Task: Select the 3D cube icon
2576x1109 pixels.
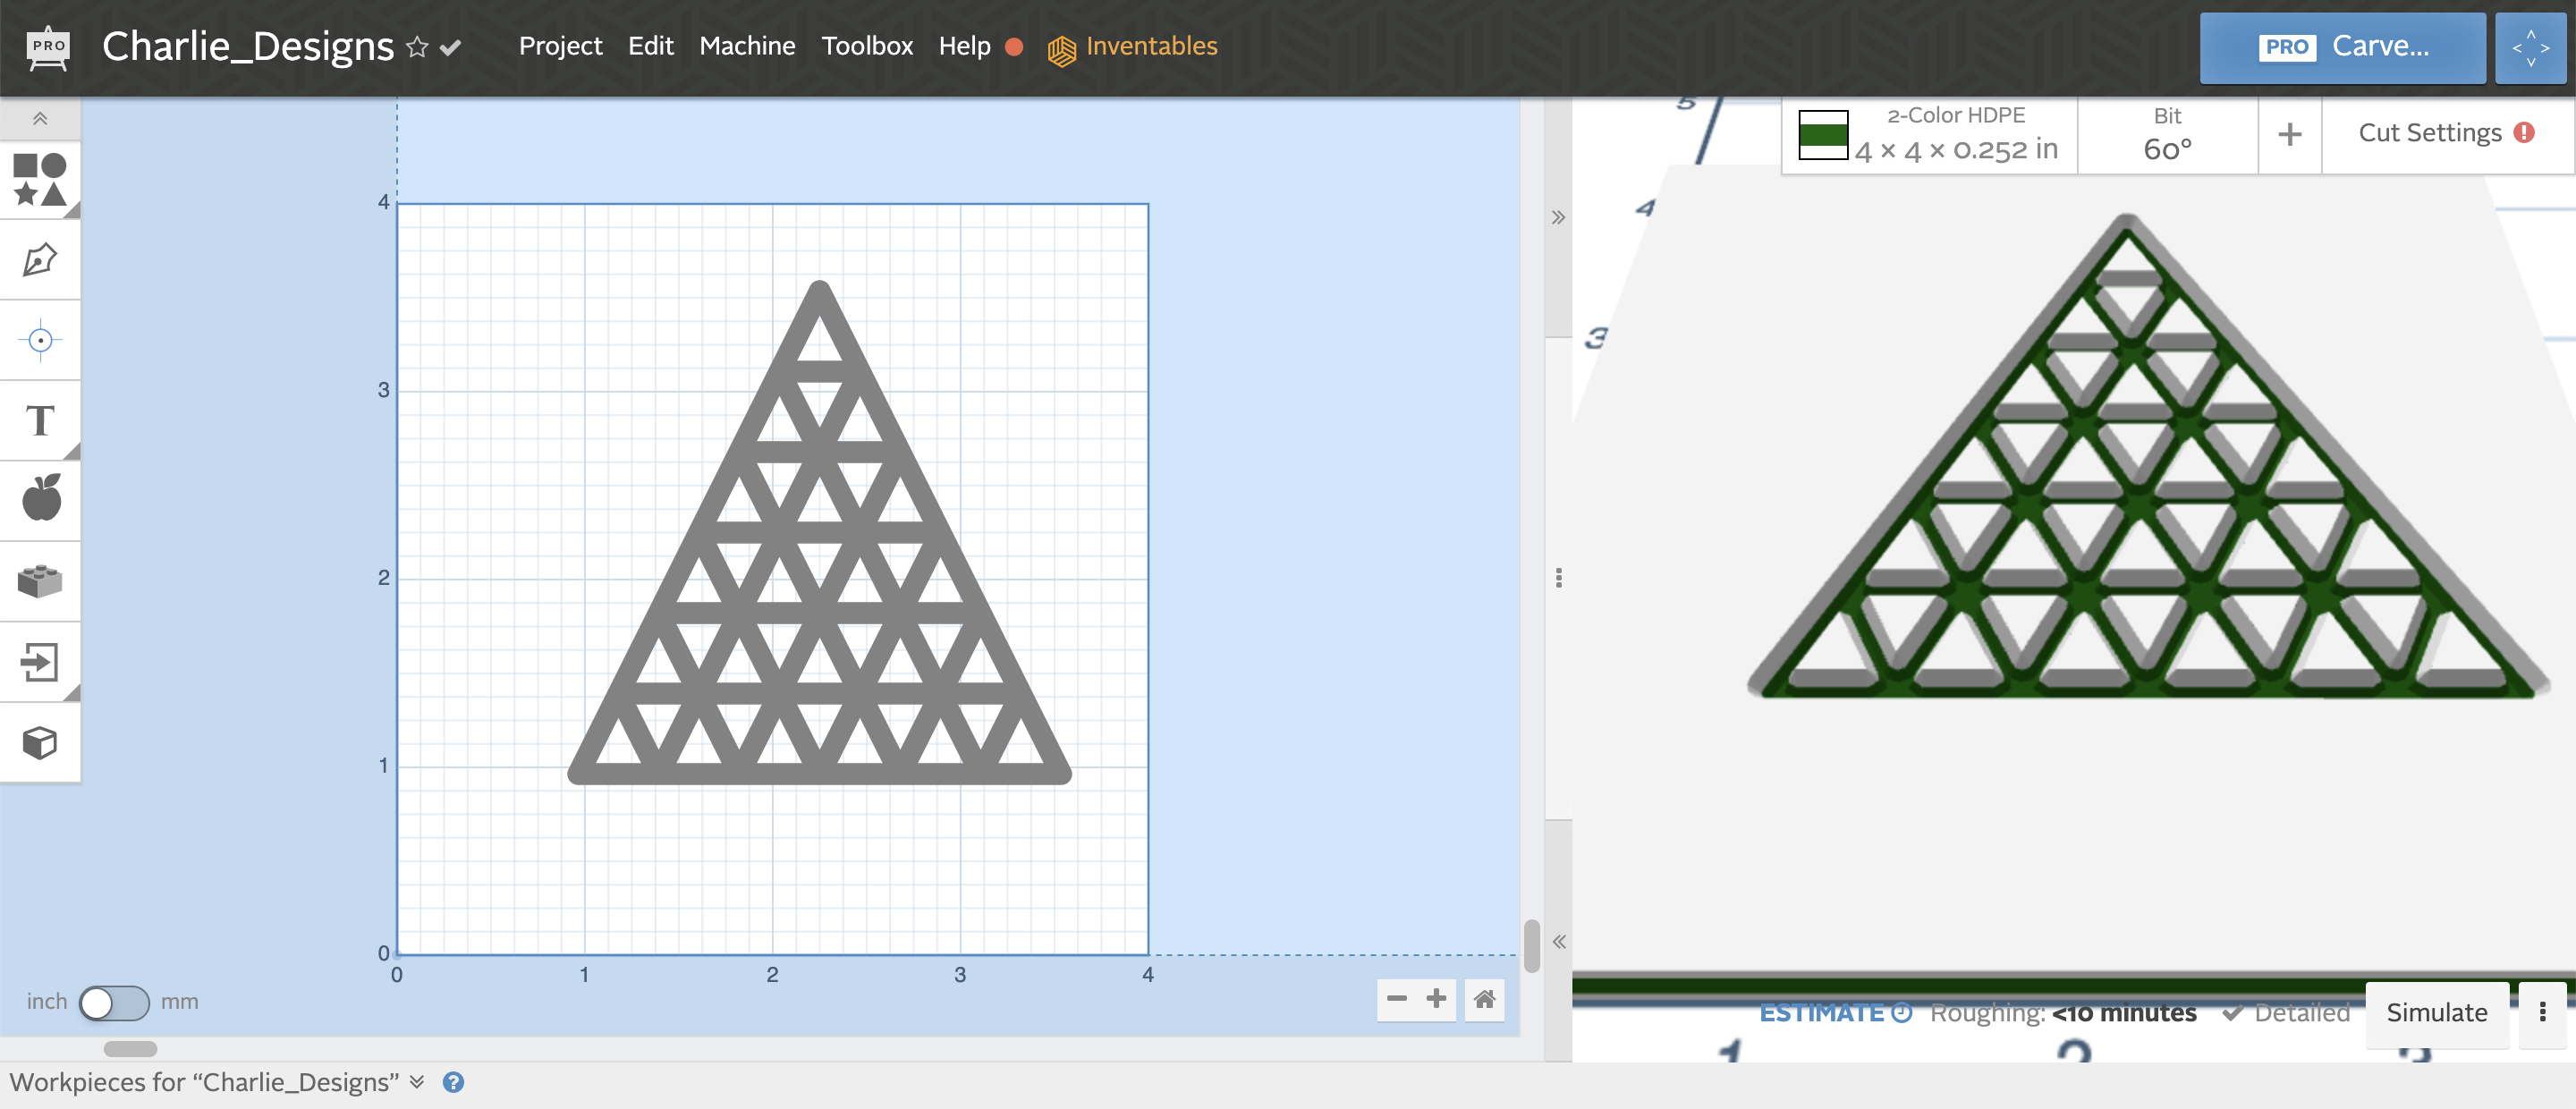Action: tap(40, 742)
